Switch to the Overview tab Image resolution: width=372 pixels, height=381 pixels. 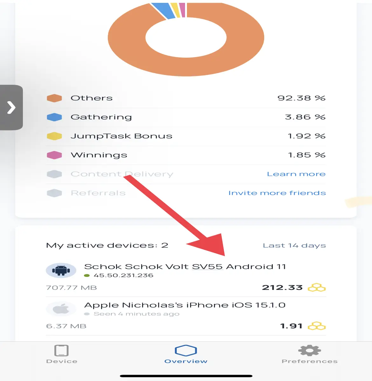[186, 354]
